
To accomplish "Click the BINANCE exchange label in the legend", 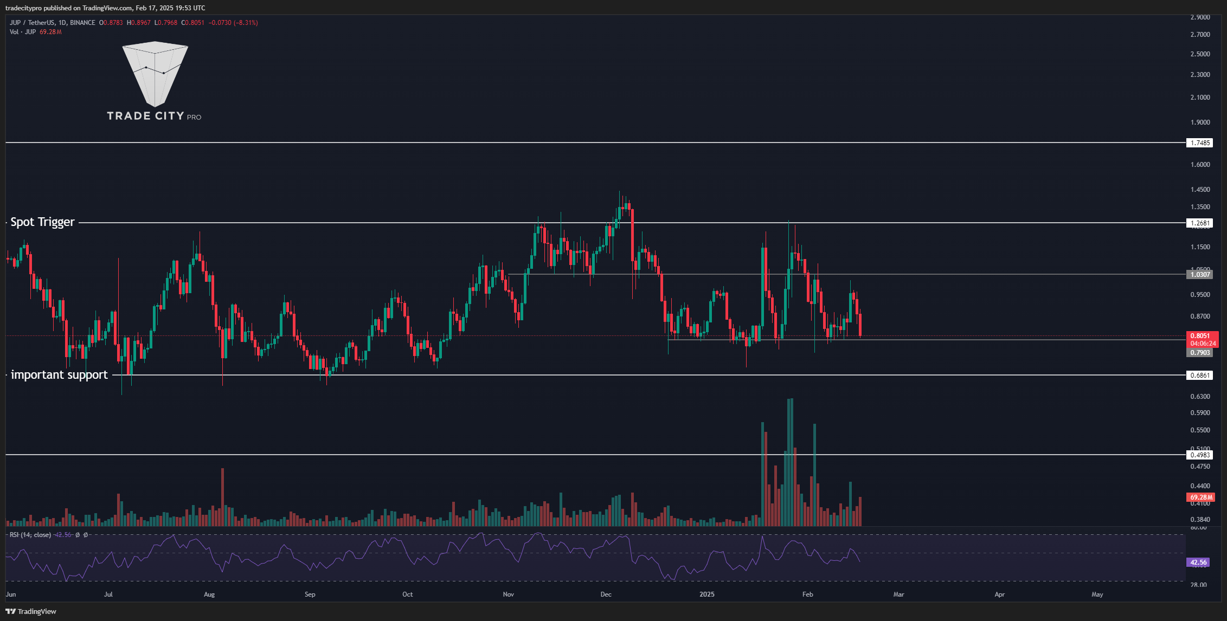I will (x=82, y=23).
